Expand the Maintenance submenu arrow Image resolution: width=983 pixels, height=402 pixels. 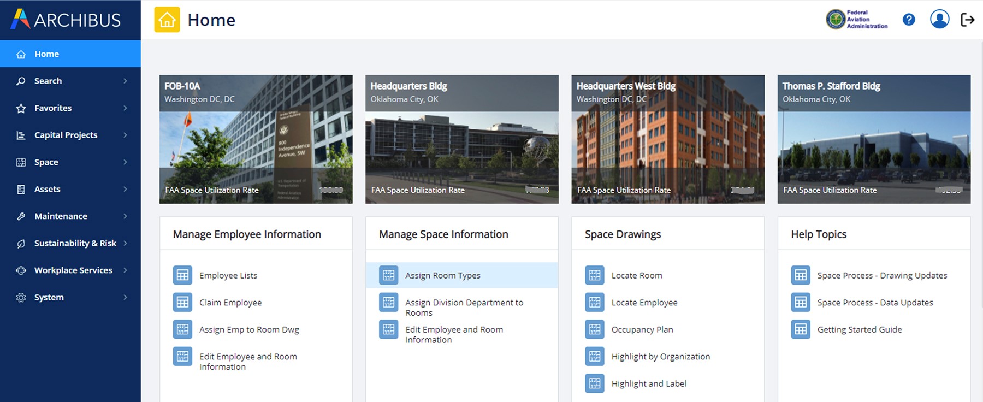tap(125, 216)
